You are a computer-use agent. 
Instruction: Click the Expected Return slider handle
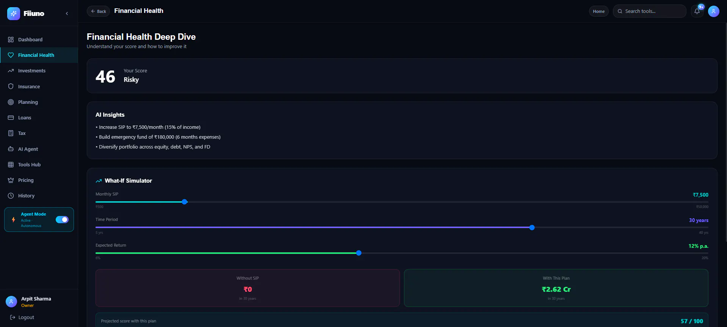click(x=359, y=253)
